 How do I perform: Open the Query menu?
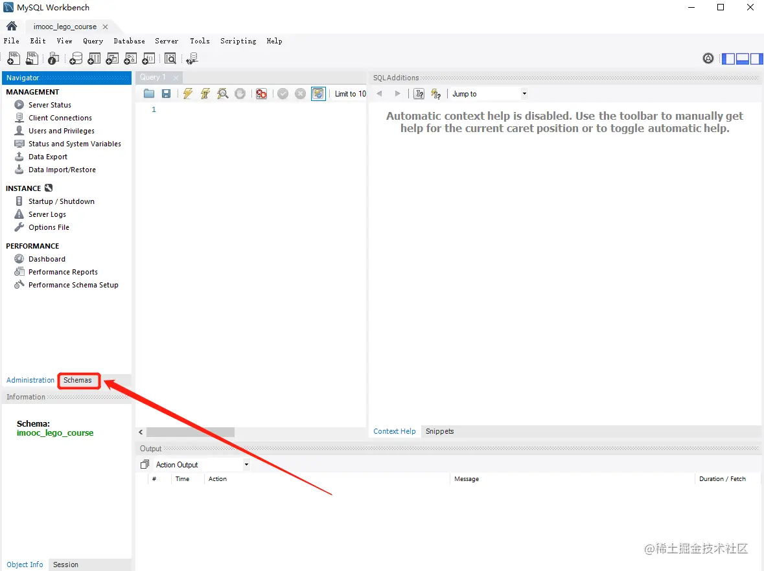[x=93, y=41]
